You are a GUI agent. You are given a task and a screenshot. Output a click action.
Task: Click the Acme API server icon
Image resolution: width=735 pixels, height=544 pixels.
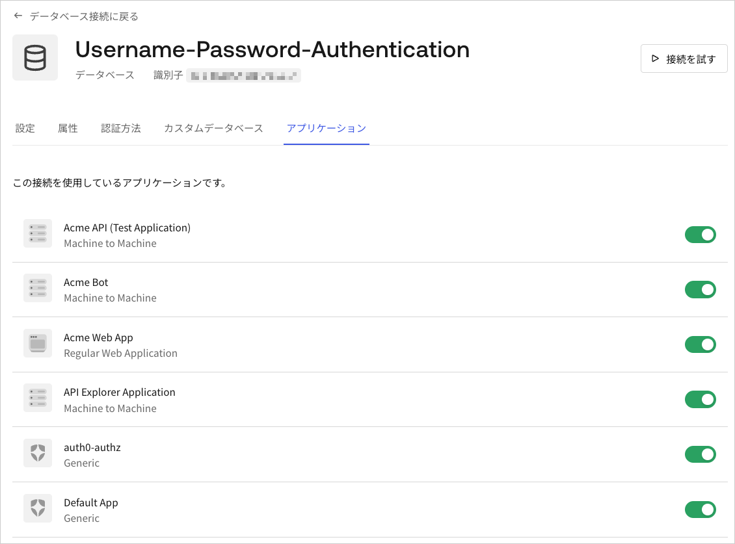(38, 233)
